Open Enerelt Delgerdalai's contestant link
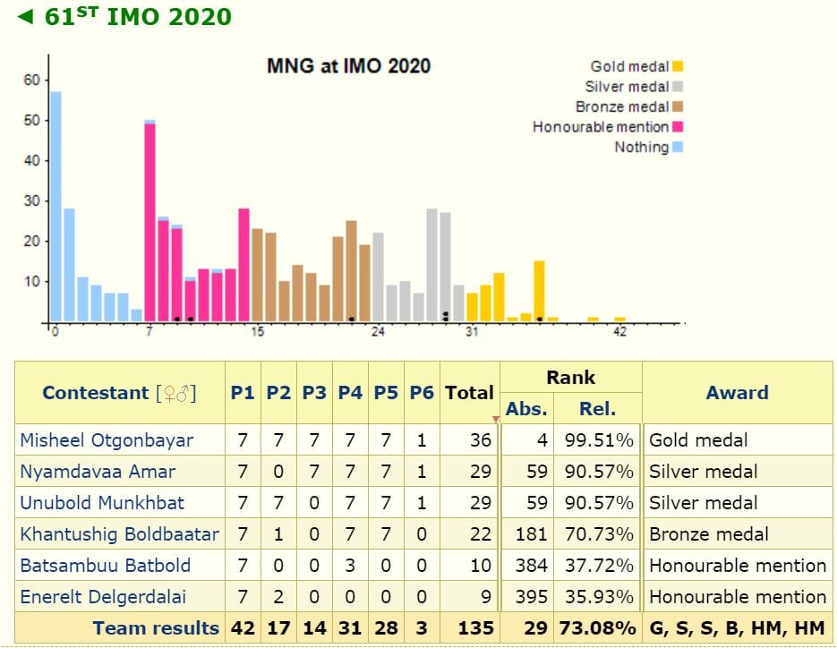 pyautogui.click(x=102, y=597)
